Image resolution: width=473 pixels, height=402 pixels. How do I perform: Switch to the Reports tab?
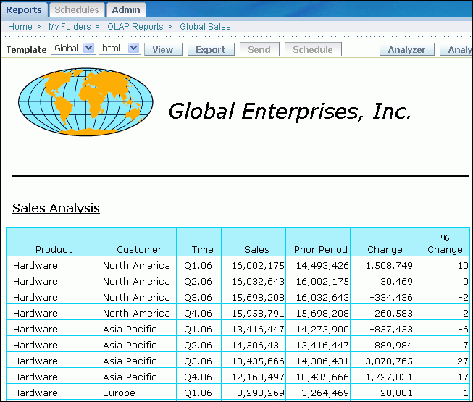(x=24, y=10)
